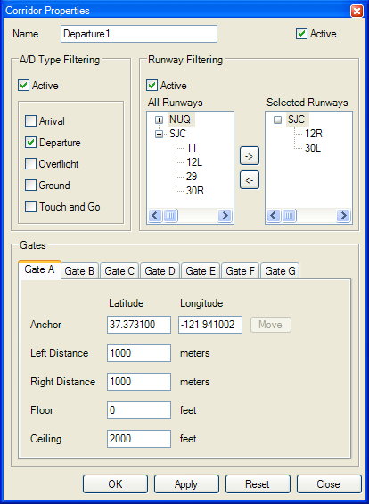Click right scroll arrow in Selected Runways list

pos(343,215)
